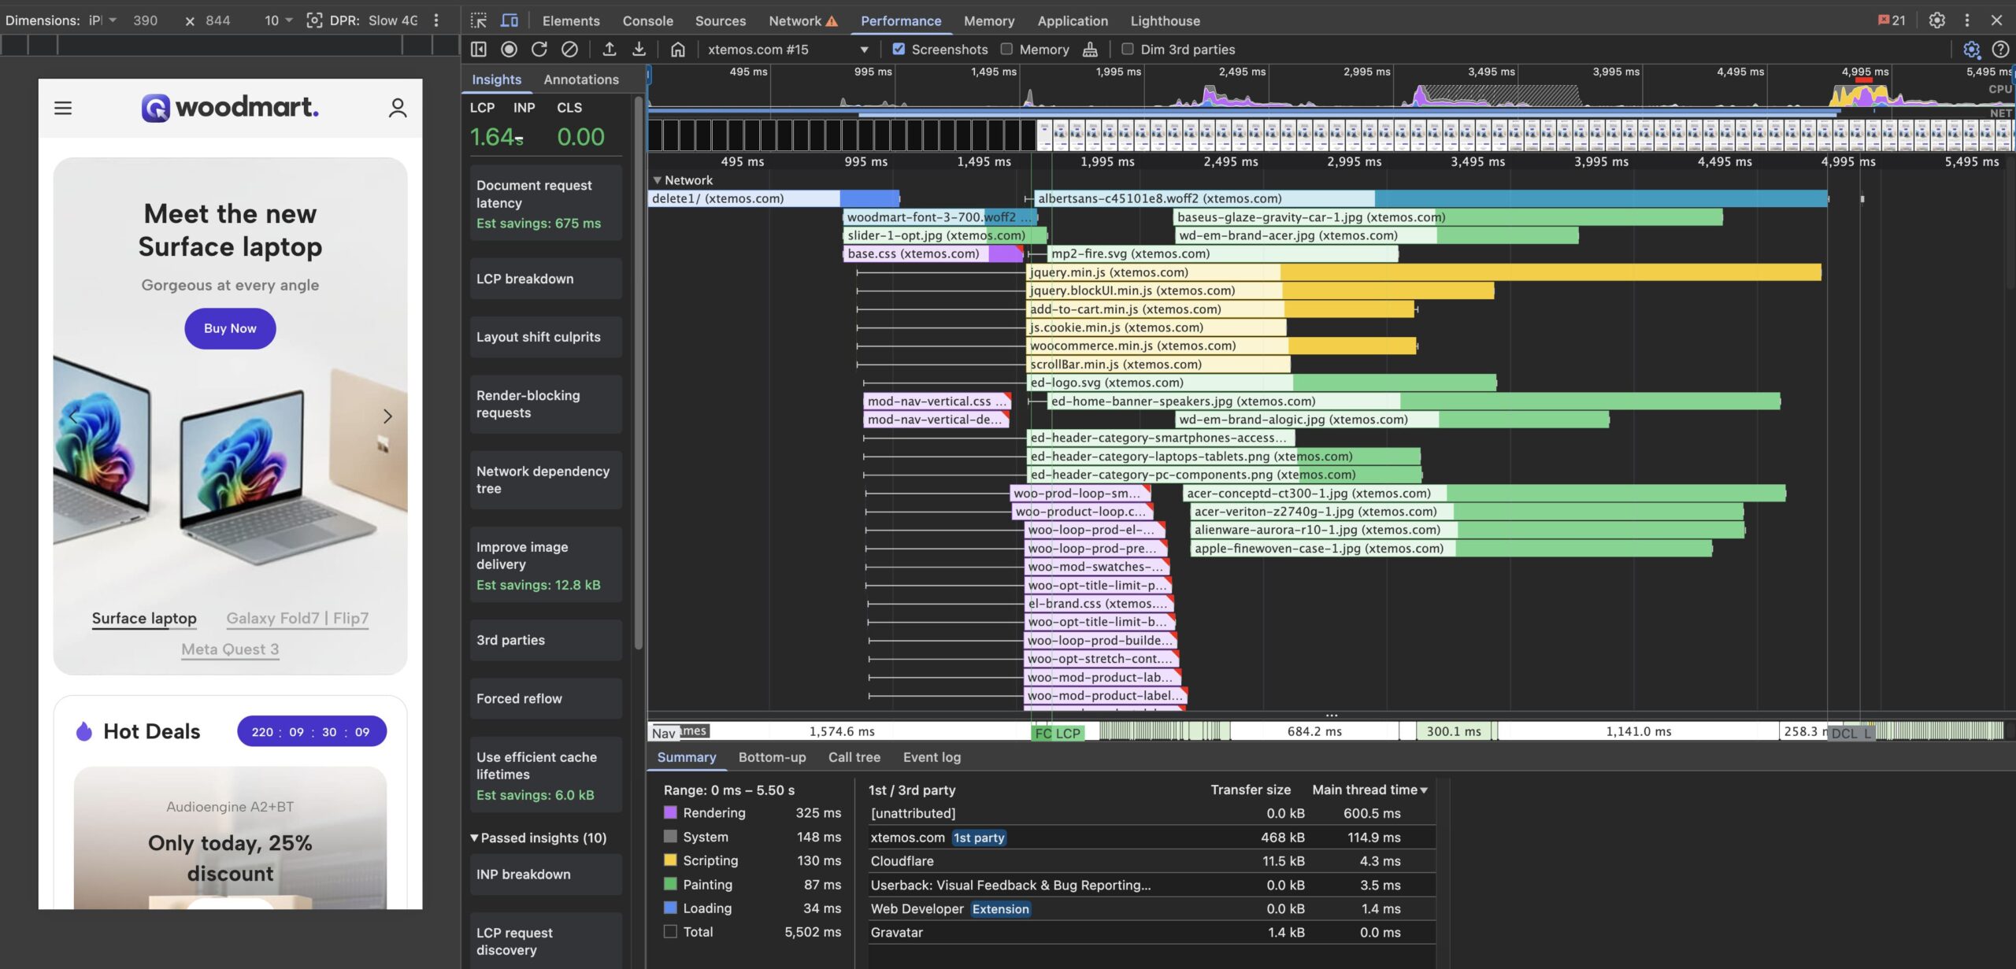This screenshot has width=2016, height=969.
Task: Open the capture settings gear icon
Action: point(1971,50)
